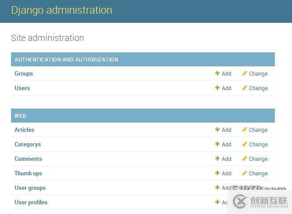Click the green plus icon for User profiles
Screen dimensions: 292x214
217,202
